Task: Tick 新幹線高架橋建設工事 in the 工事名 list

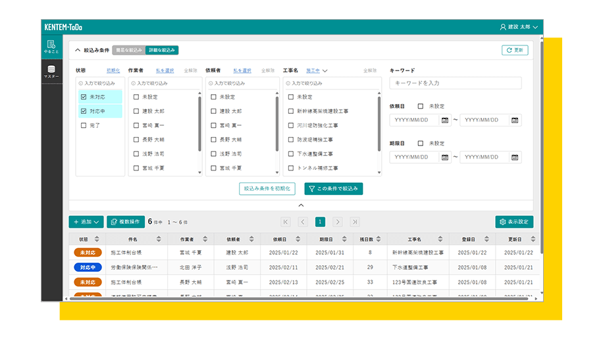Action: point(291,111)
